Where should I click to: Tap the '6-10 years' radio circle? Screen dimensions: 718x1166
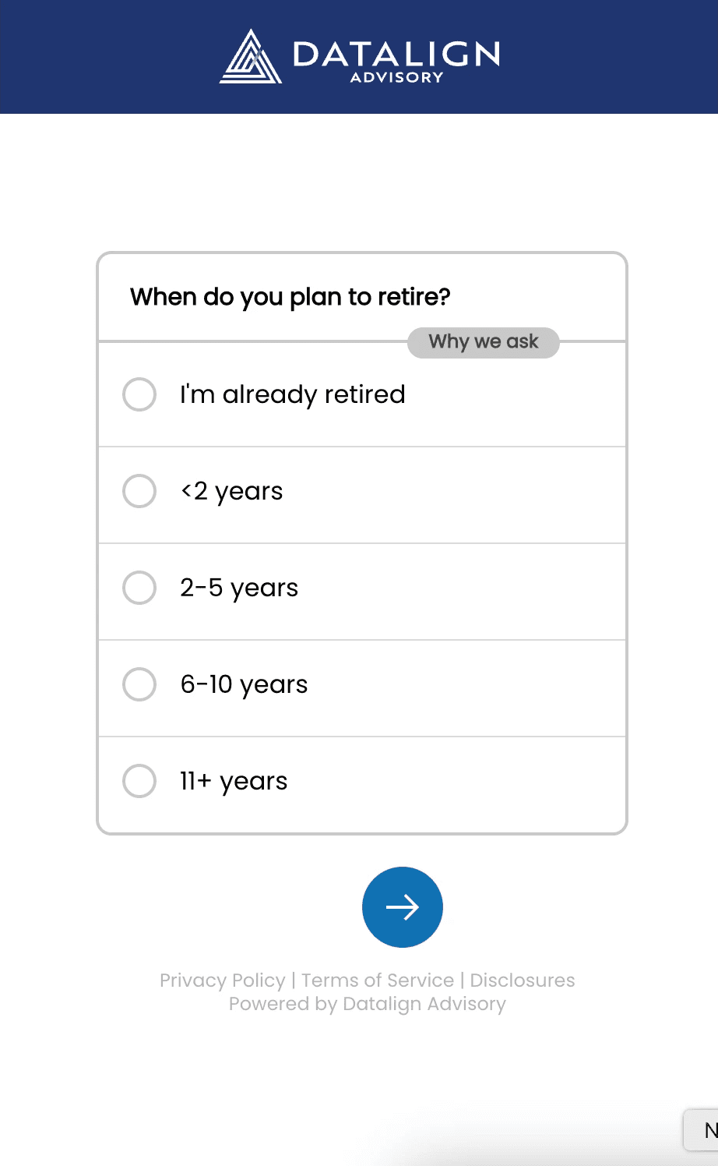point(139,684)
